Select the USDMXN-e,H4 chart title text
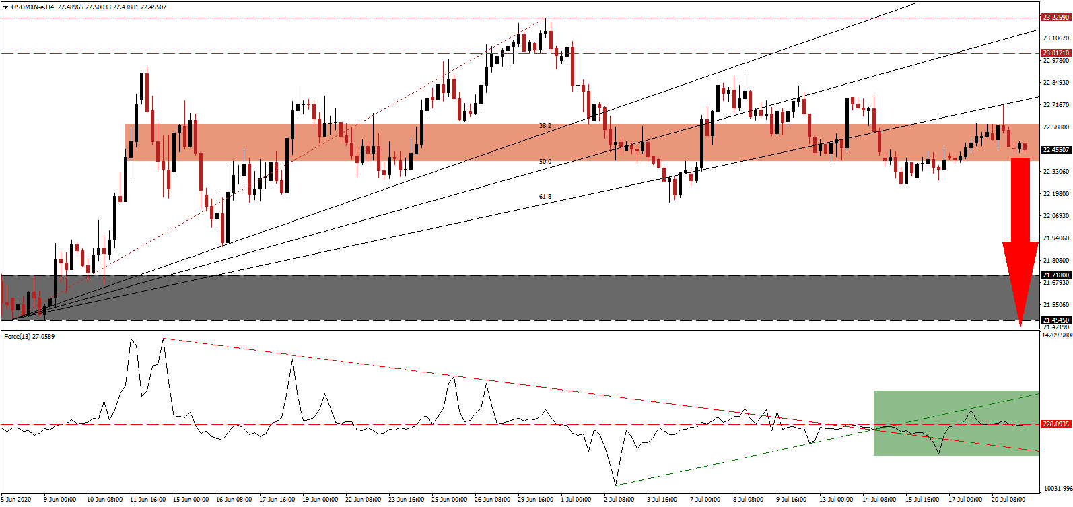Viewport: 1073px width, 507px height. pos(33,7)
